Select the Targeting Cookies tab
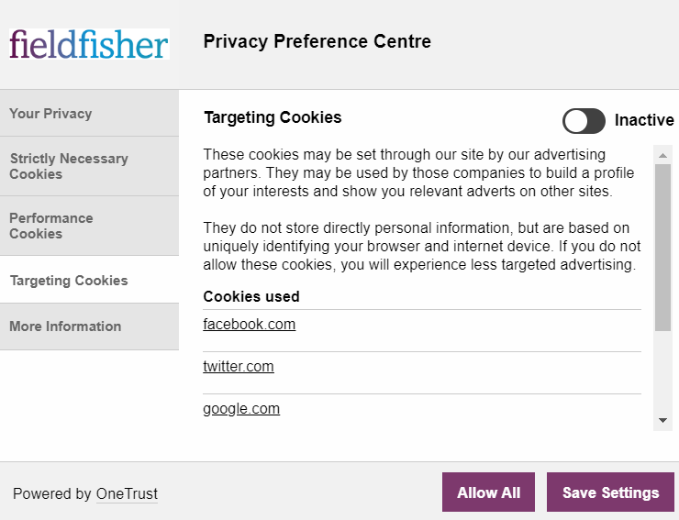 click(x=89, y=280)
